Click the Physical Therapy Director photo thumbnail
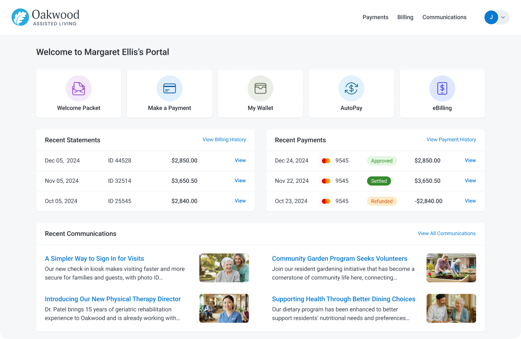This screenshot has height=339, width=521. [x=224, y=308]
